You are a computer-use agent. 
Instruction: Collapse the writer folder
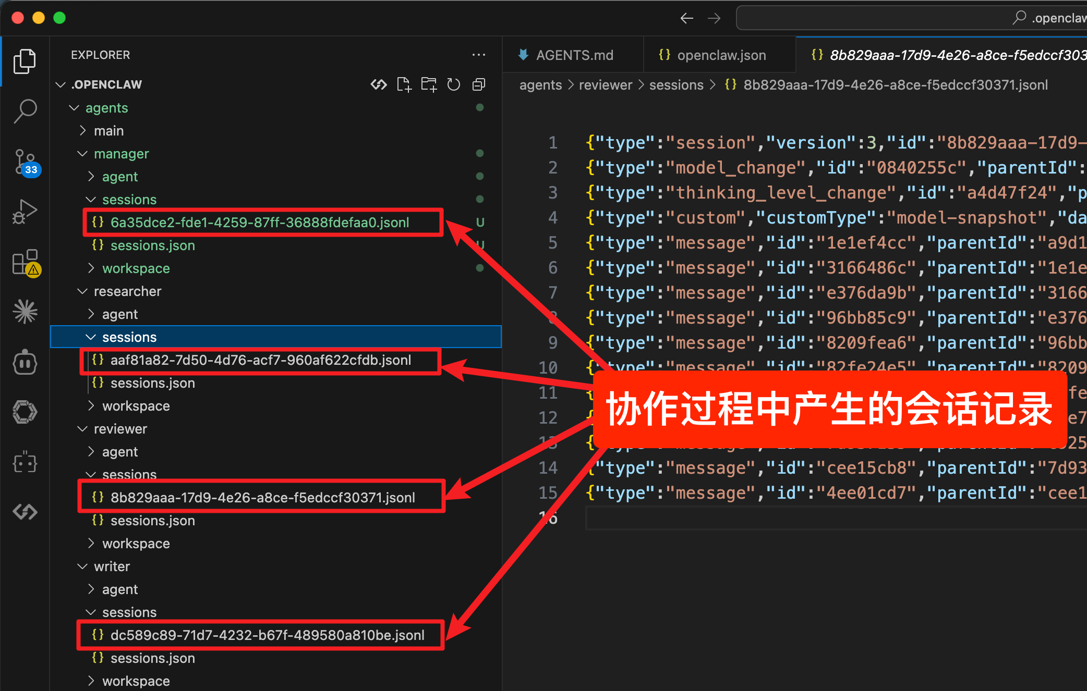[112, 566]
